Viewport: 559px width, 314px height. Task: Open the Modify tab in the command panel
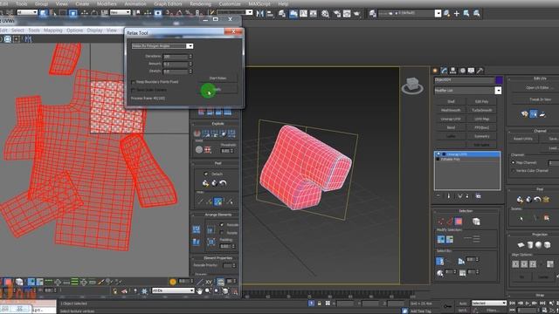point(444,71)
